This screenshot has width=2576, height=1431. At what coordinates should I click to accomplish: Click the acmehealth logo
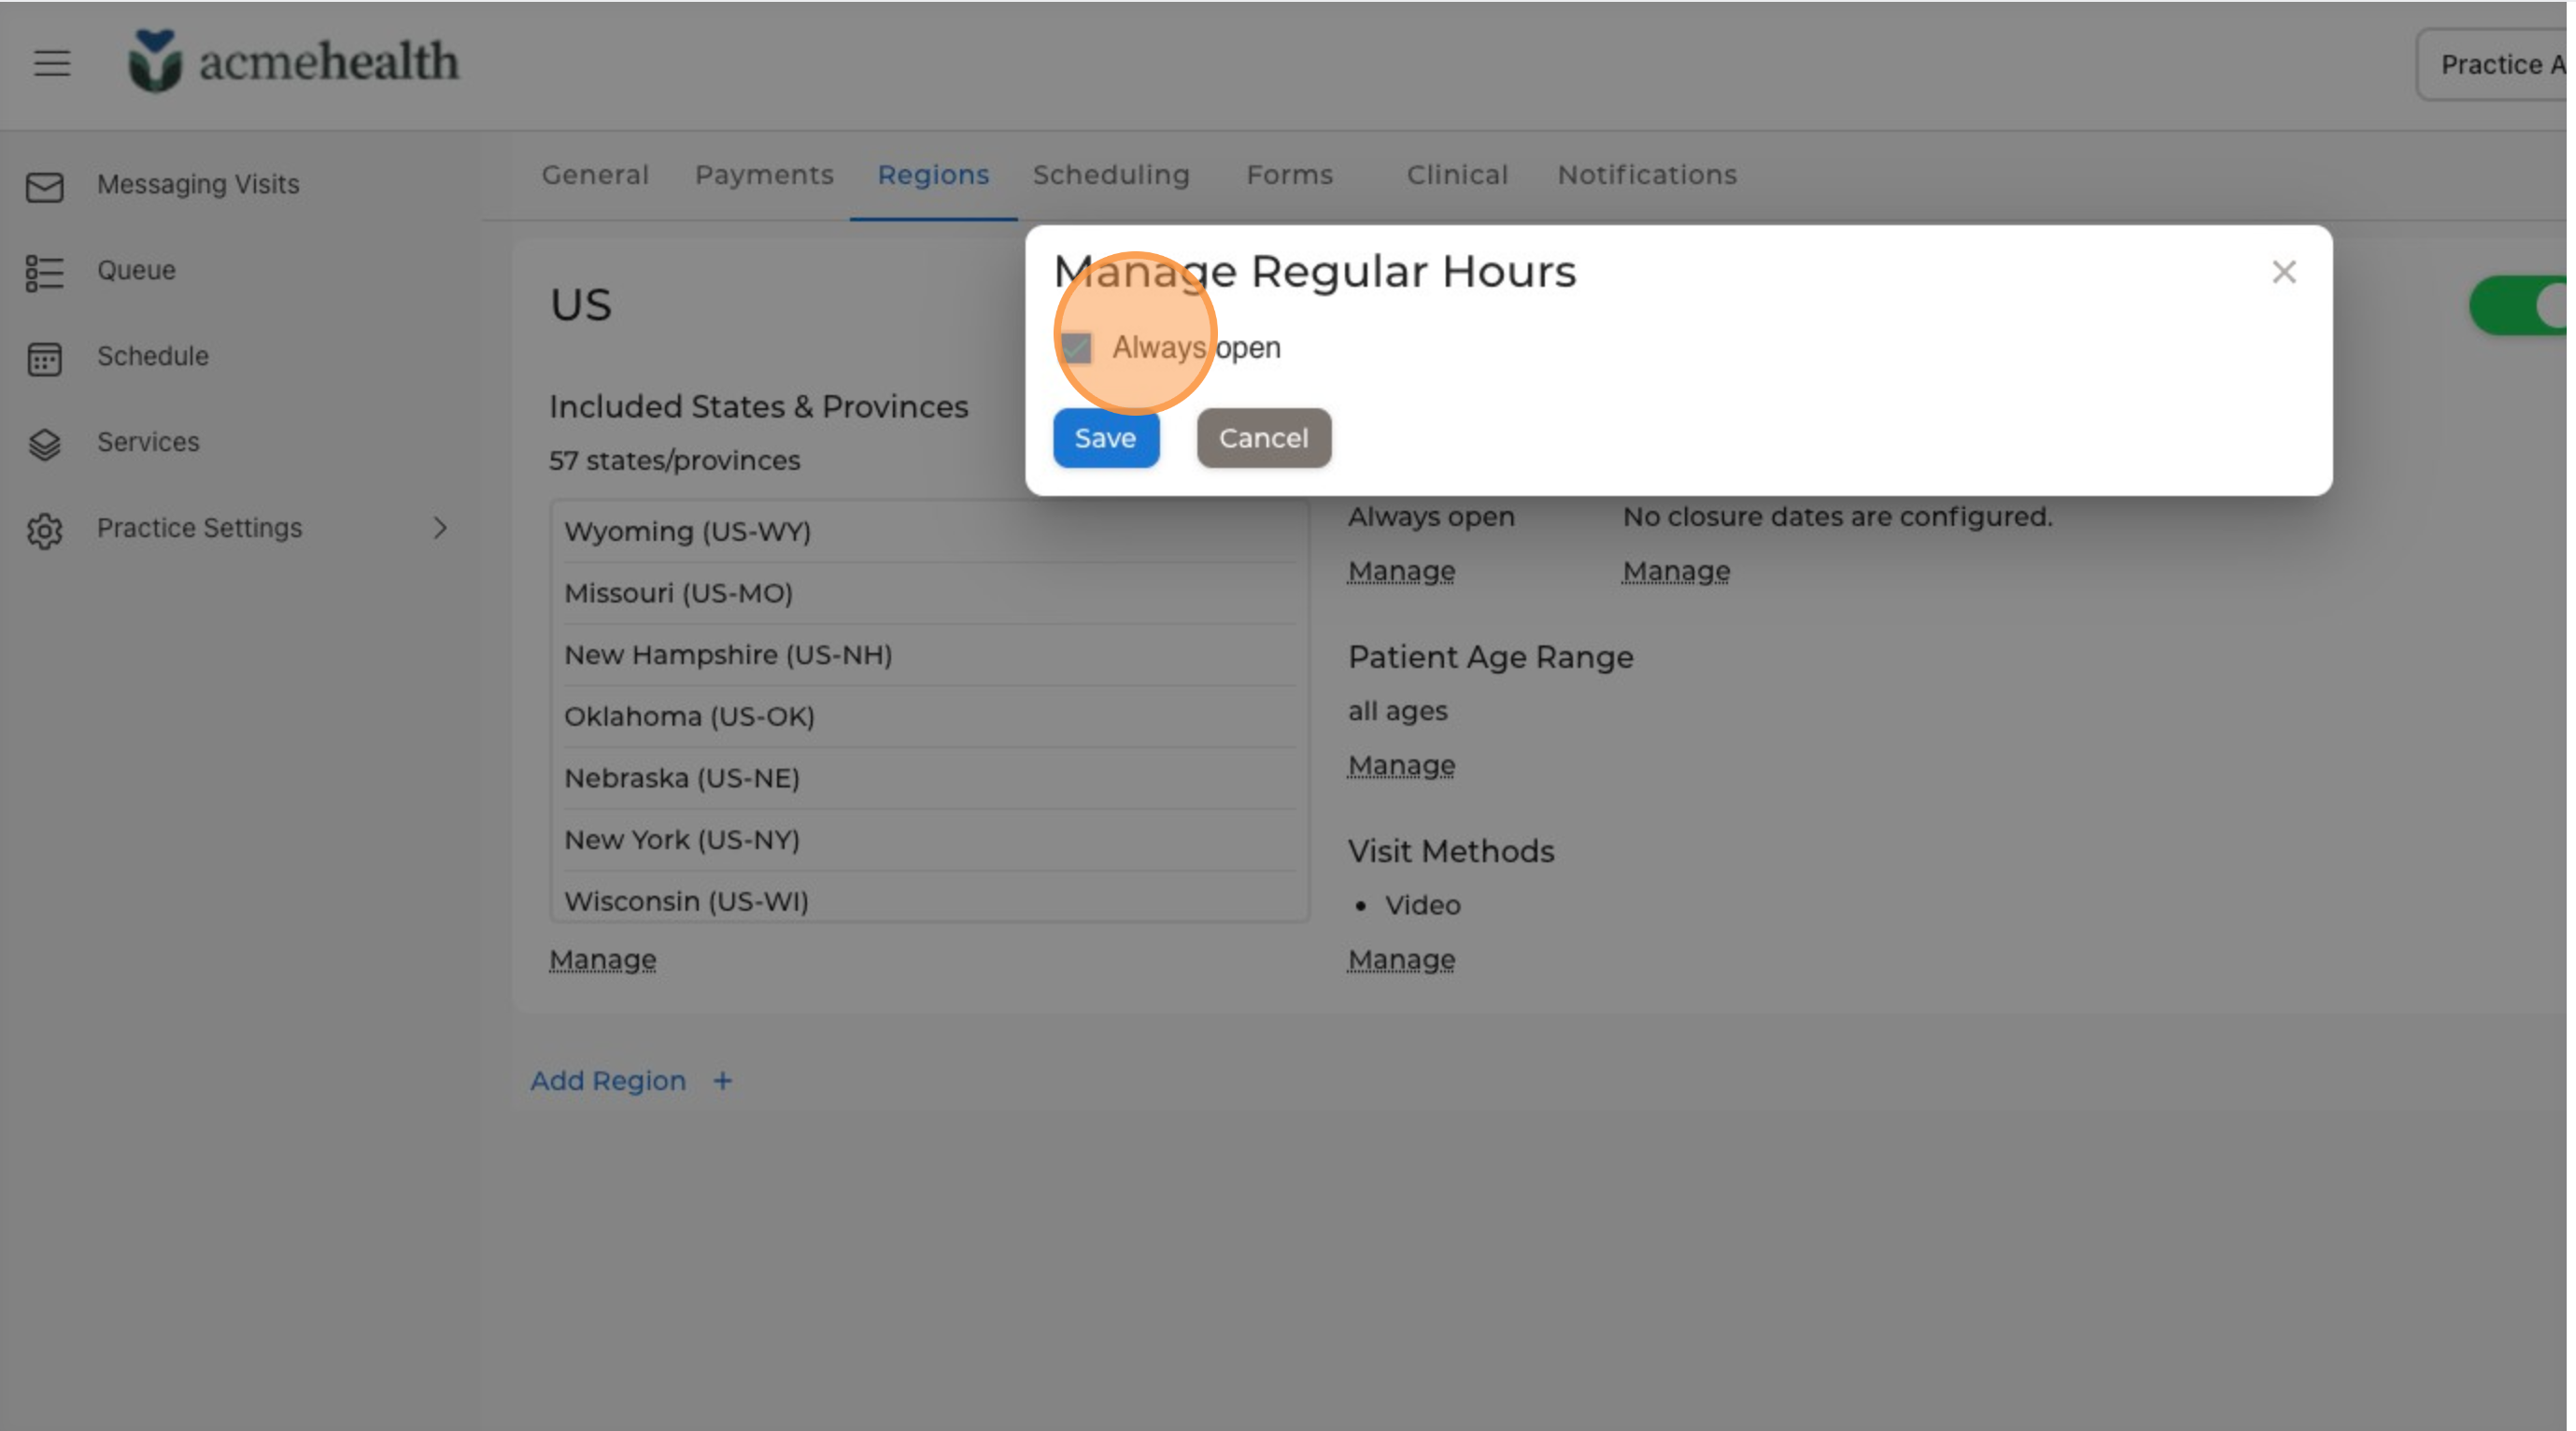click(293, 61)
